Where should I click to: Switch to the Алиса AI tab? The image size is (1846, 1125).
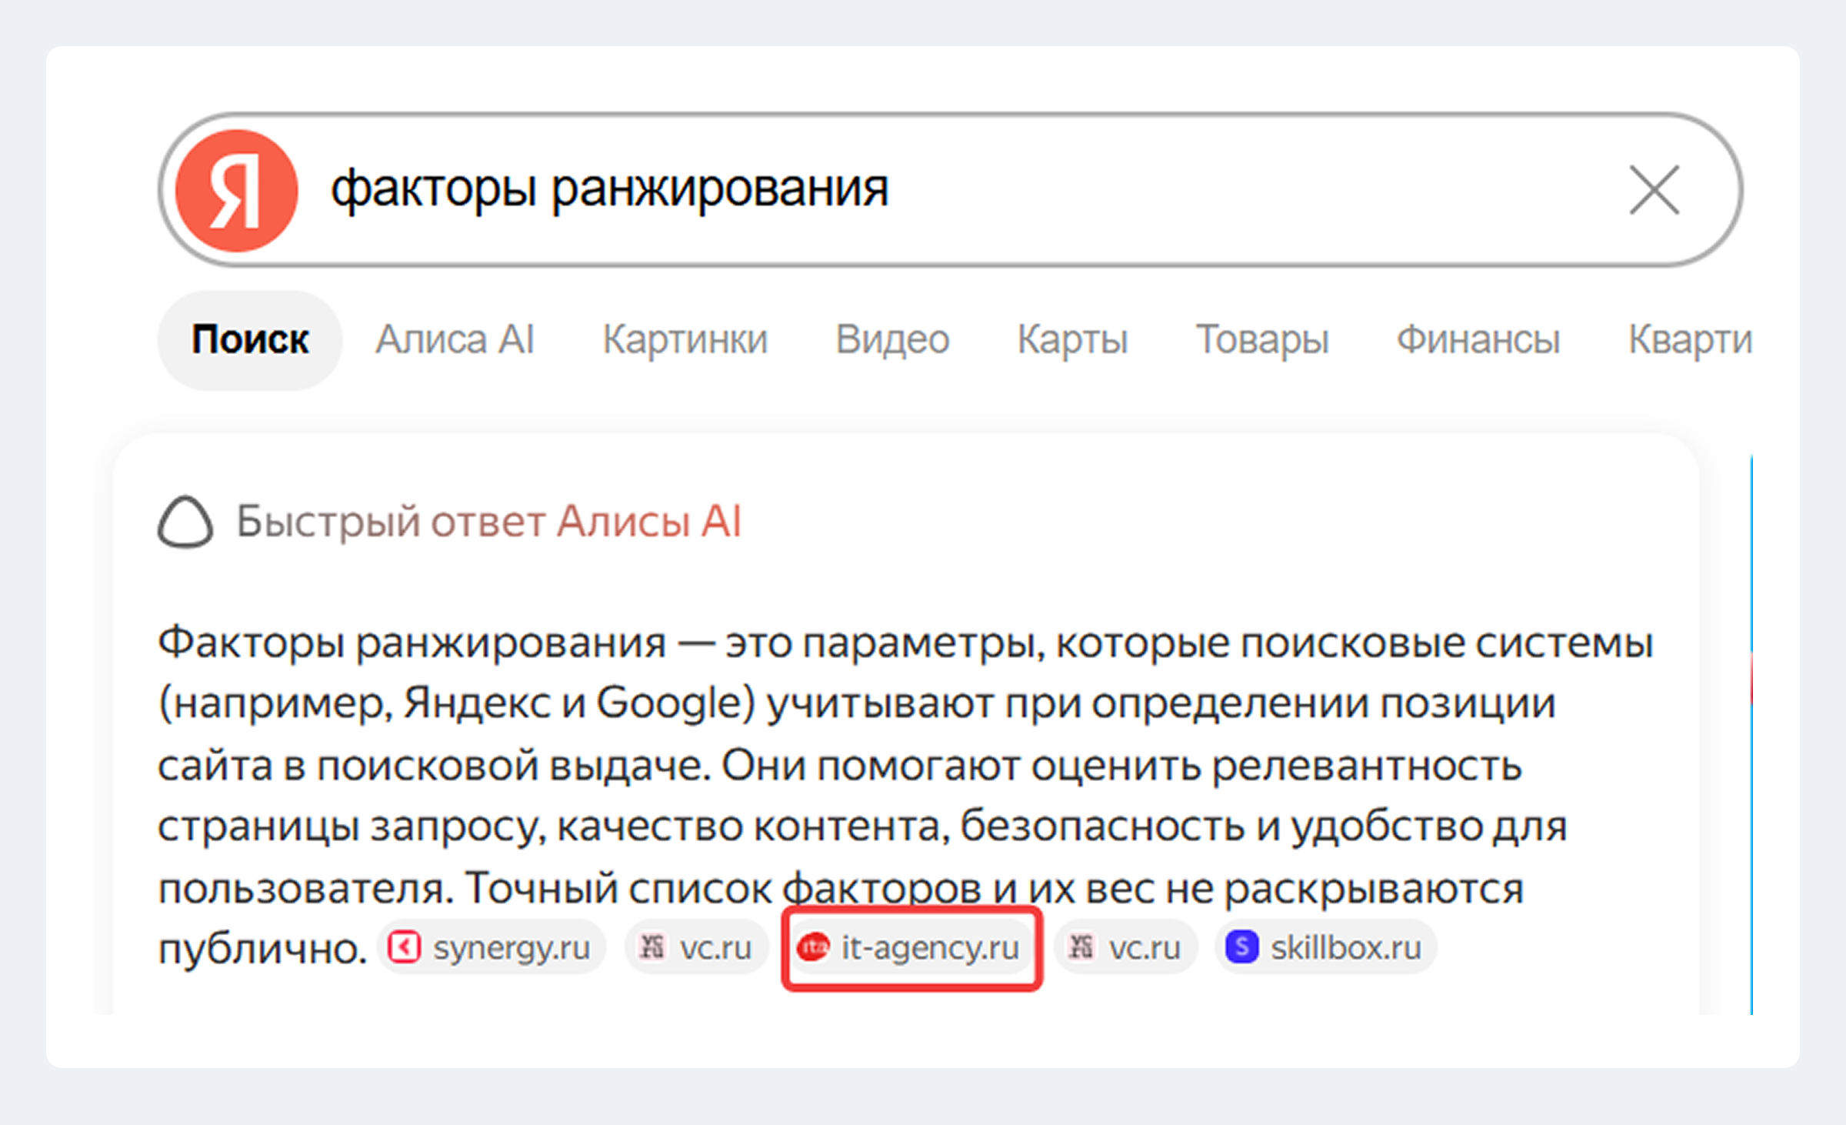pyautogui.click(x=455, y=339)
